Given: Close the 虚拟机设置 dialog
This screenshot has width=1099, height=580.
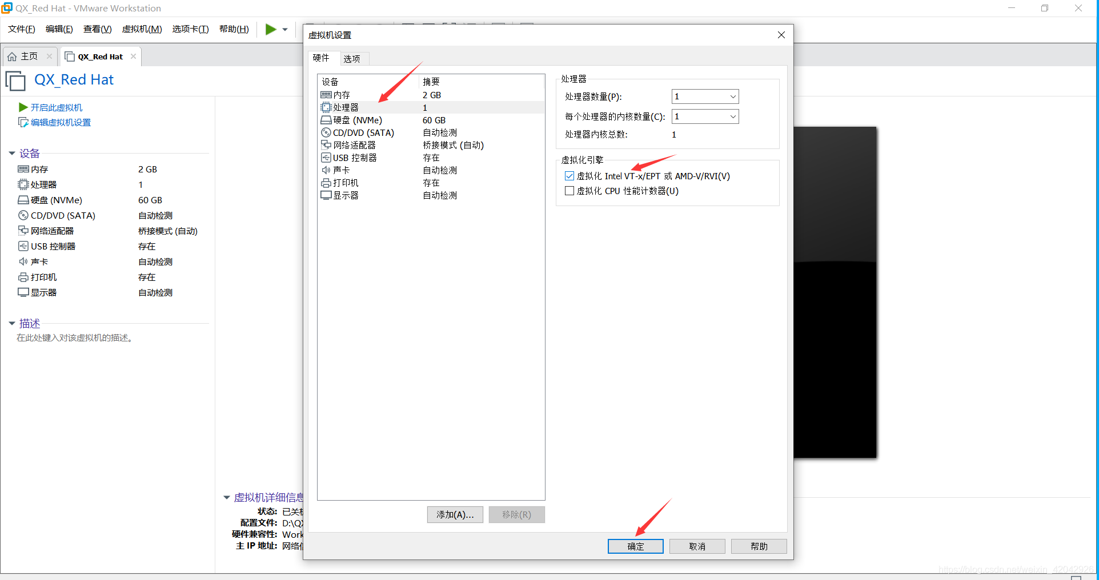Looking at the screenshot, I should pos(781,35).
